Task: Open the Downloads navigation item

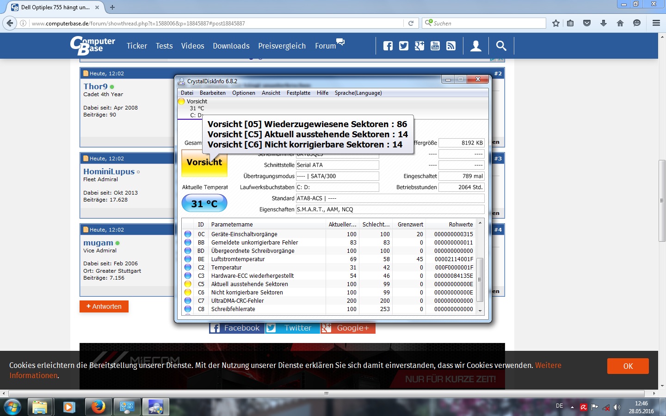Action: (231, 46)
